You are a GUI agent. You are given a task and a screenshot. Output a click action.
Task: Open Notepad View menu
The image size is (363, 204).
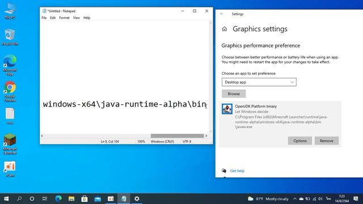point(77,18)
